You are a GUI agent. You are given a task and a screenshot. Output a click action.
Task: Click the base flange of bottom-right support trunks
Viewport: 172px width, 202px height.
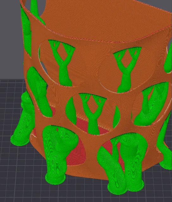tap(125, 188)
